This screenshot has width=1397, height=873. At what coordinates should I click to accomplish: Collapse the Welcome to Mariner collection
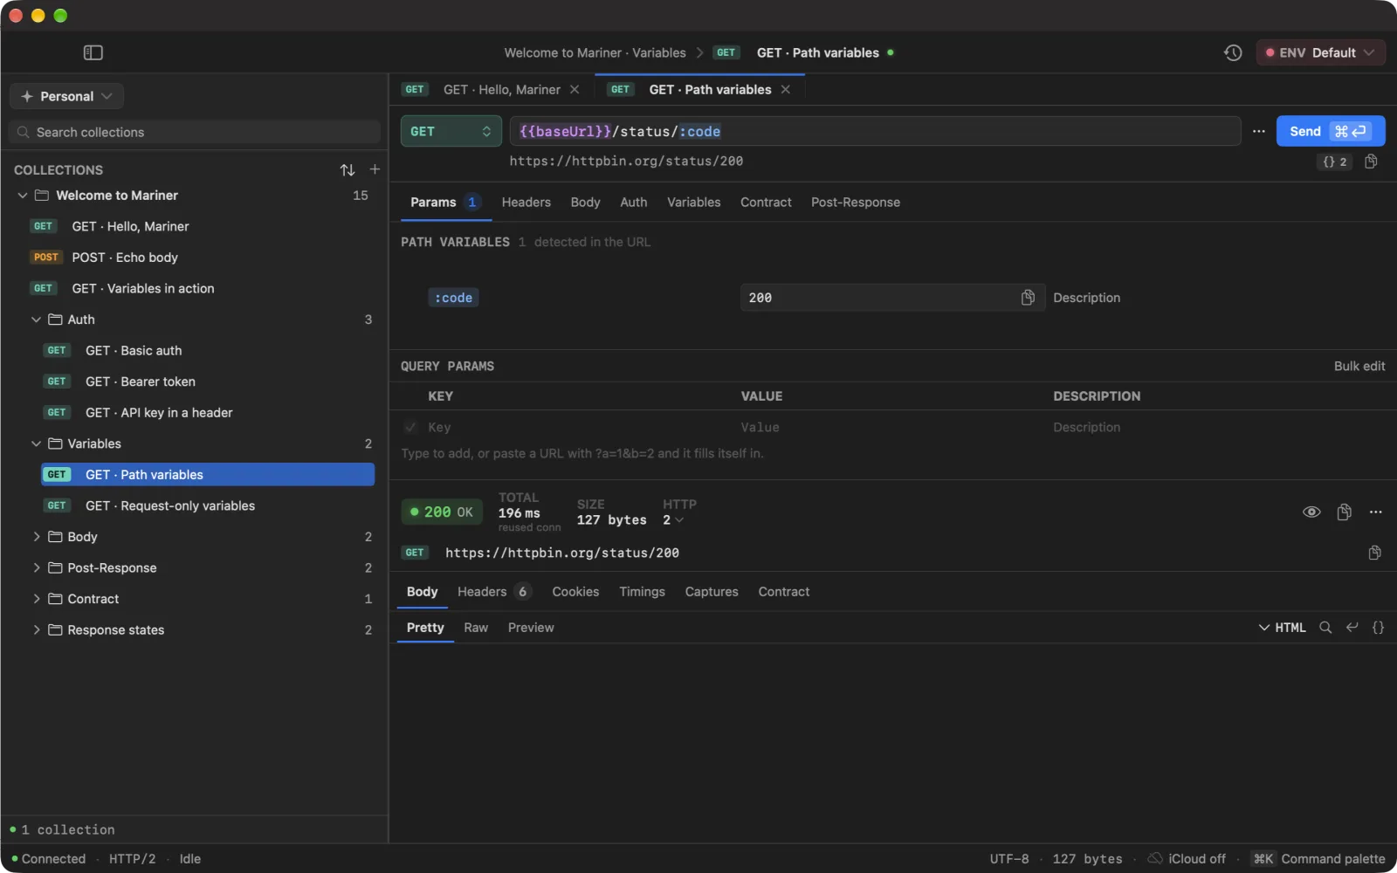[23, 196]
